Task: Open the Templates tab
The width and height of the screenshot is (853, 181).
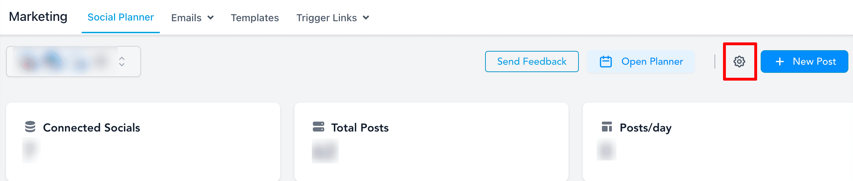Action: point(255,18)
